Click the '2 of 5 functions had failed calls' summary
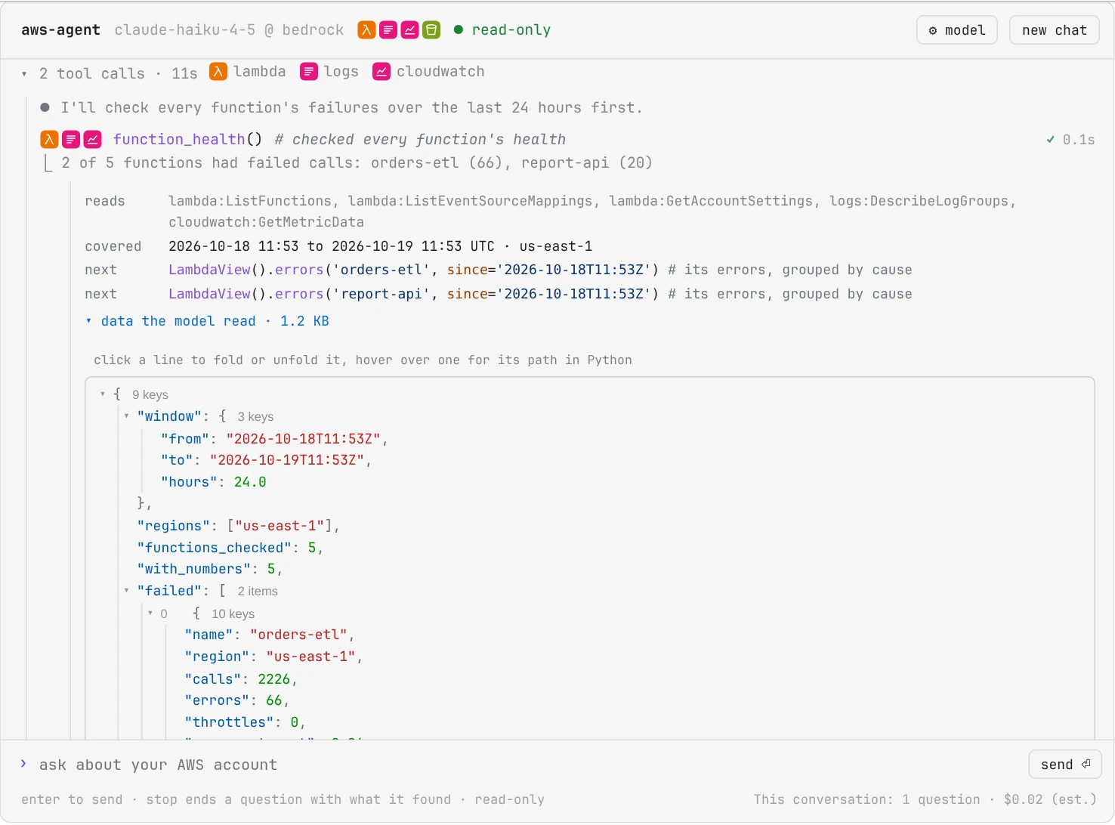Viewport: 1115px width, 825px height. [x=357, y=163]
